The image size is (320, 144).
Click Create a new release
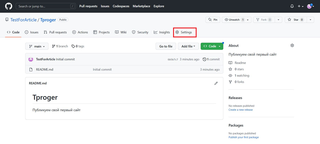[241, 110]
